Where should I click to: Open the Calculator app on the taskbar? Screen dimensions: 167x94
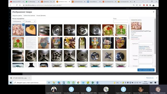64,83
